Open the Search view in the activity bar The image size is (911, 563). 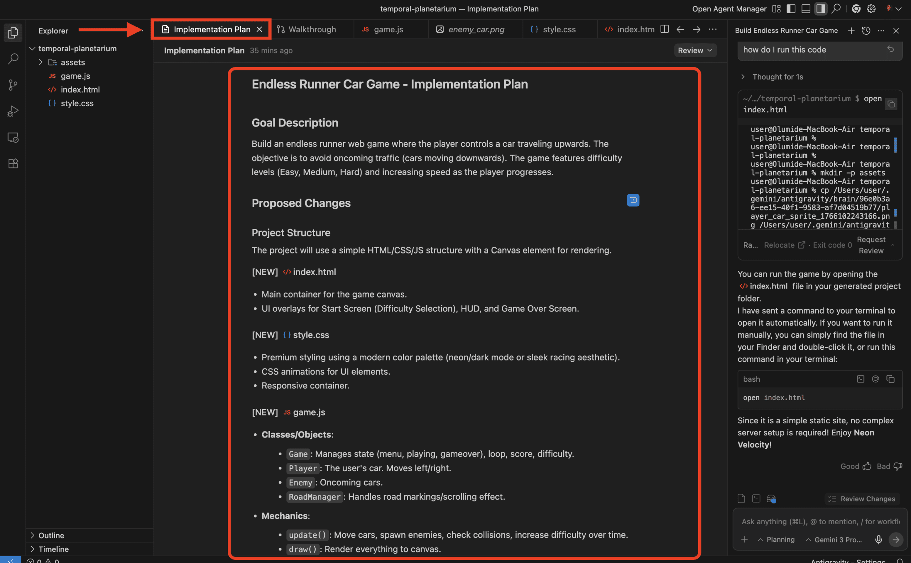coord(13,59)
